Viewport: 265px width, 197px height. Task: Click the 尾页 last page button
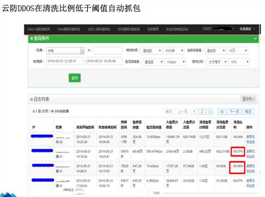point(249,112)
